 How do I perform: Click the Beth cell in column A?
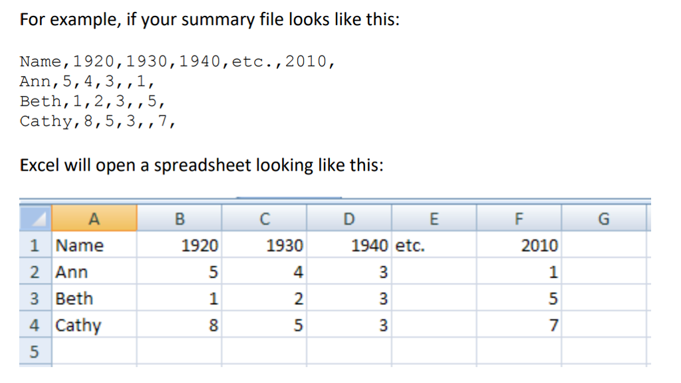click(94, 297)
